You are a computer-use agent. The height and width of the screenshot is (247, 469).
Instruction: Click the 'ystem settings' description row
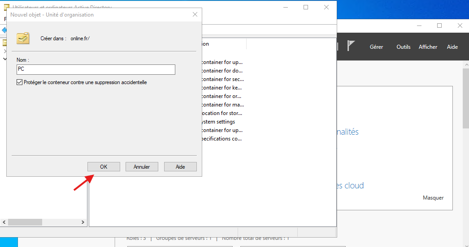[218, 122]
